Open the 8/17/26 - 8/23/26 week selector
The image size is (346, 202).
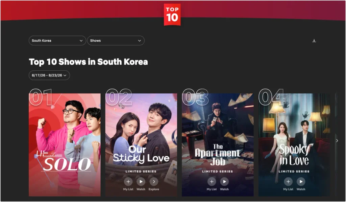[x=49, y=75]
